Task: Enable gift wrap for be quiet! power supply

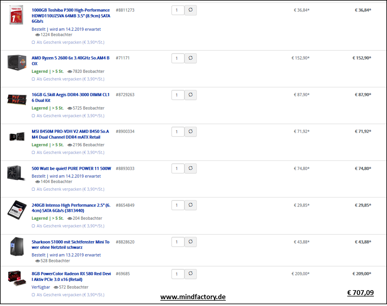Action: tap(33, 189)
